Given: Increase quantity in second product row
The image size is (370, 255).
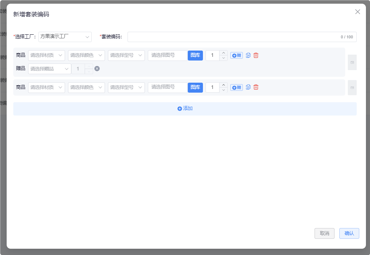Looking at the screenshot, I should click(x=224, y=85).
